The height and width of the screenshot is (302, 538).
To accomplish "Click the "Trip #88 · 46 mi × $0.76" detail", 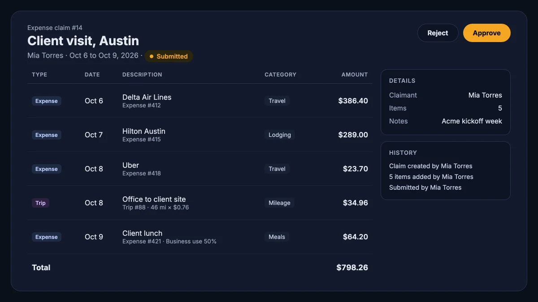I will click(x=156, y=208).
